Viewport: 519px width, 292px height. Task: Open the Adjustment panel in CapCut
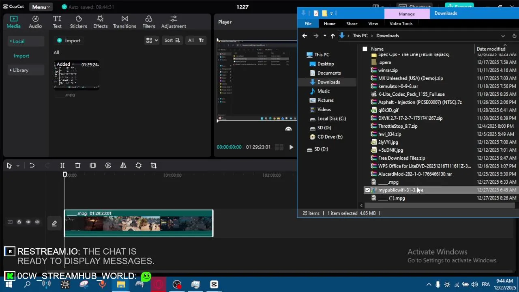[174, 22]
